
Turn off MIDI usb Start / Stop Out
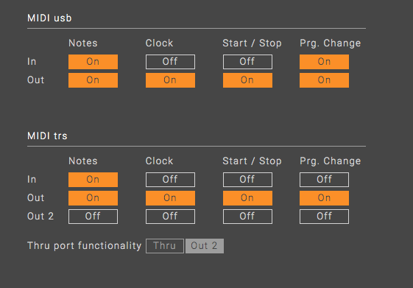[247, 80]
